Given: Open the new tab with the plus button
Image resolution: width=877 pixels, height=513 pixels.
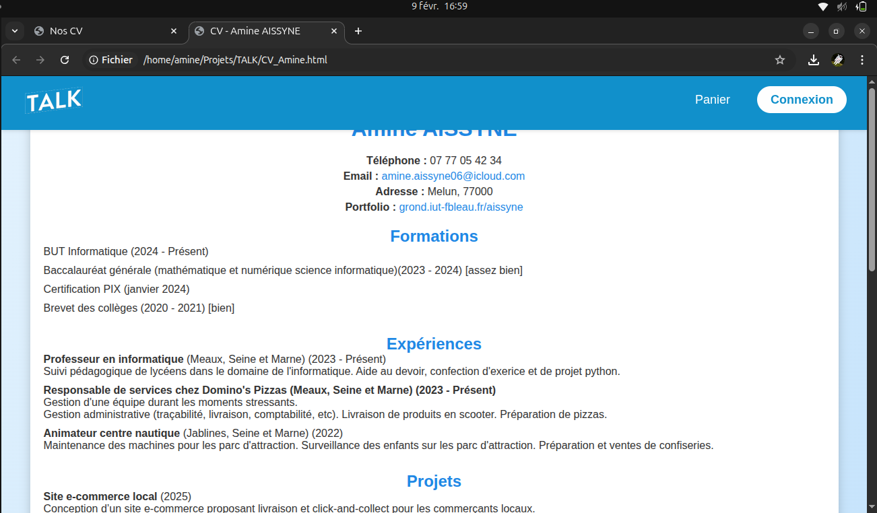Looking at the screenshot, I should tap(358, 31).
